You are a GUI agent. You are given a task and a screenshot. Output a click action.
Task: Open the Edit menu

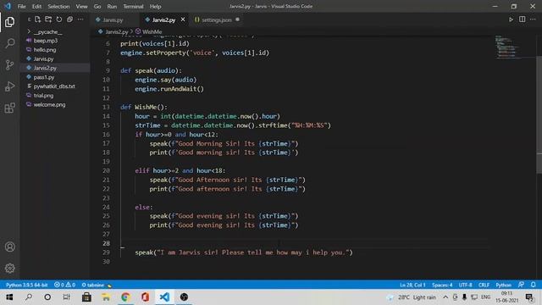pyautogui.click(x=36, y=7)
